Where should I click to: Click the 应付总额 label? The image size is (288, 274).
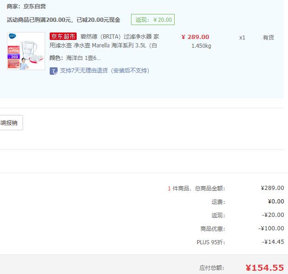click(212, 268)
